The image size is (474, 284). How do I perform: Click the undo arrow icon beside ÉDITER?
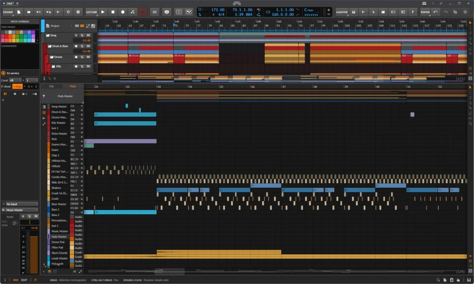click(x=436, y=12)
